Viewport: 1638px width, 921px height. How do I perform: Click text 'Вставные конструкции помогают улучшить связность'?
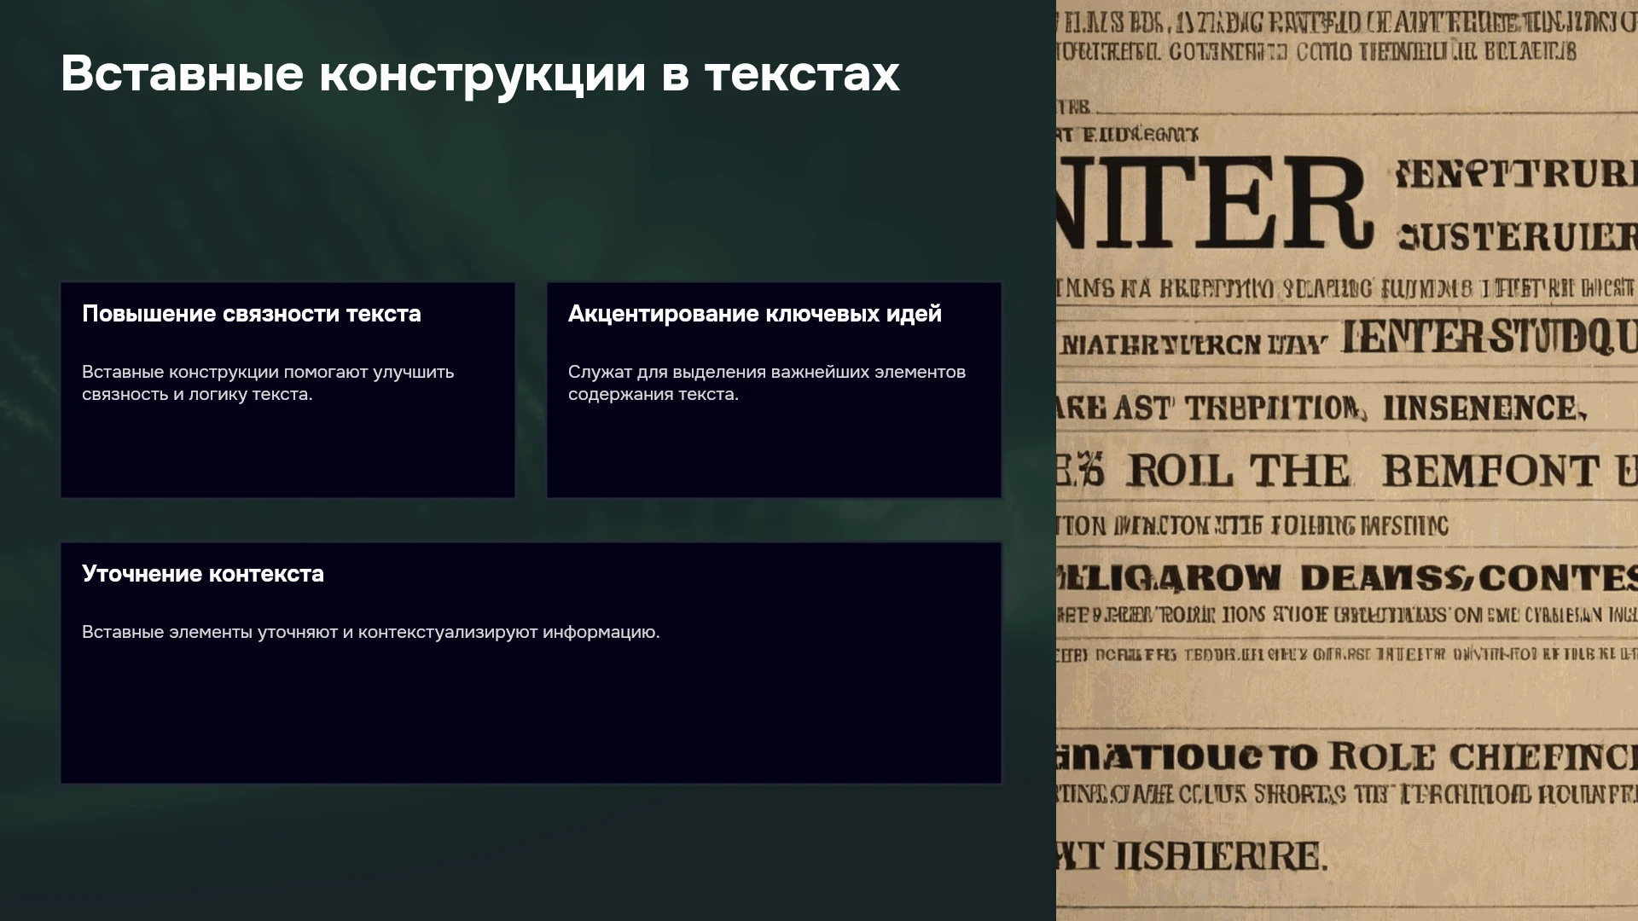(x=268, y=383)
